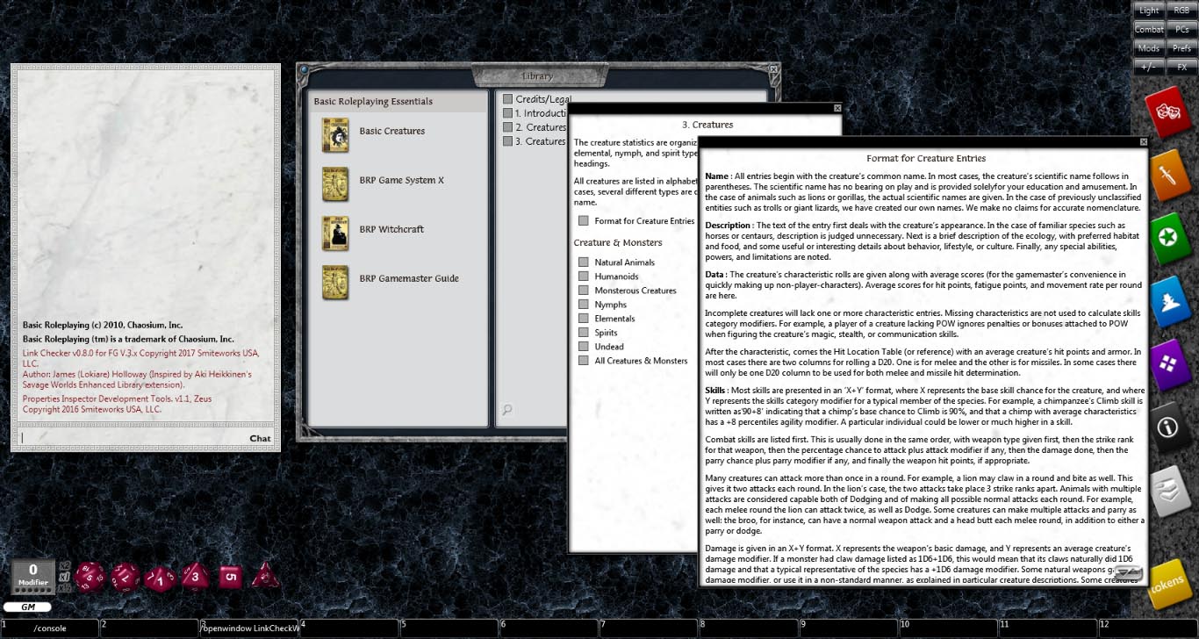Open the Tokens bag icon
The width and height of the screenshot is (1199, 639).
point(1171,579)
